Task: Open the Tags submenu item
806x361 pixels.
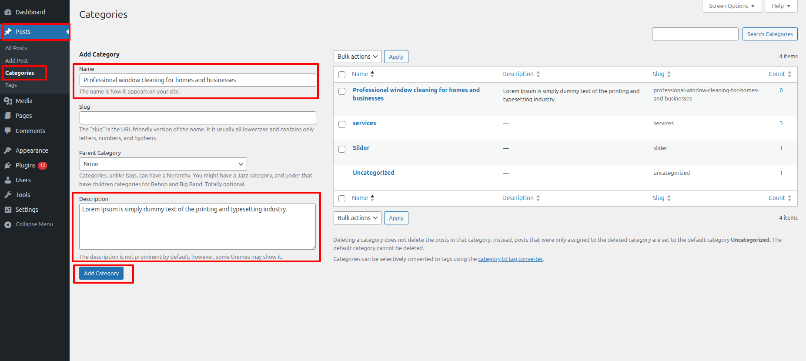Action: pos(11,85)
